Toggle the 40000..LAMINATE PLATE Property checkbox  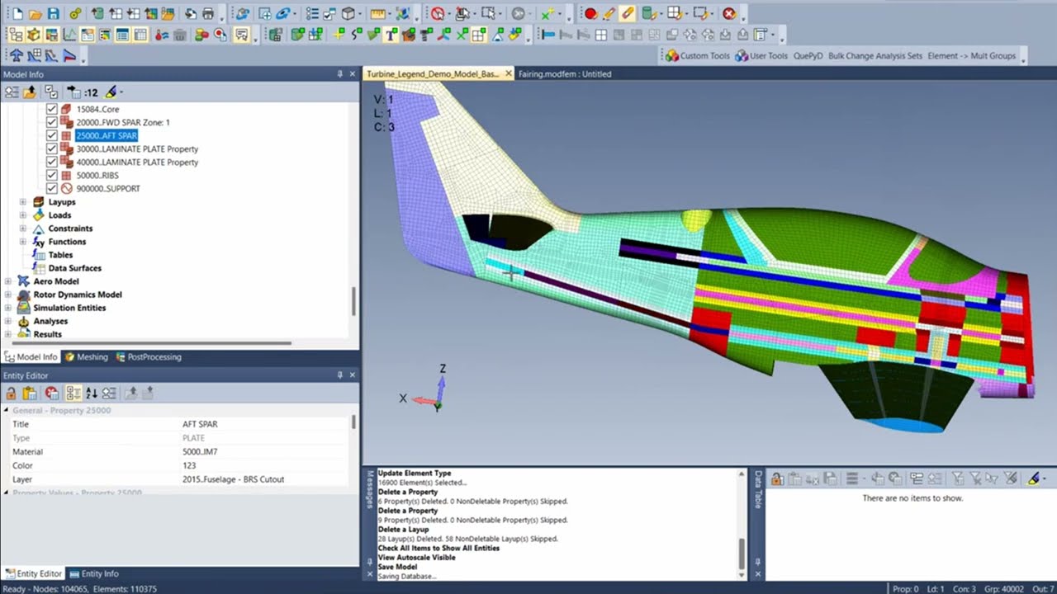point(52,162)
